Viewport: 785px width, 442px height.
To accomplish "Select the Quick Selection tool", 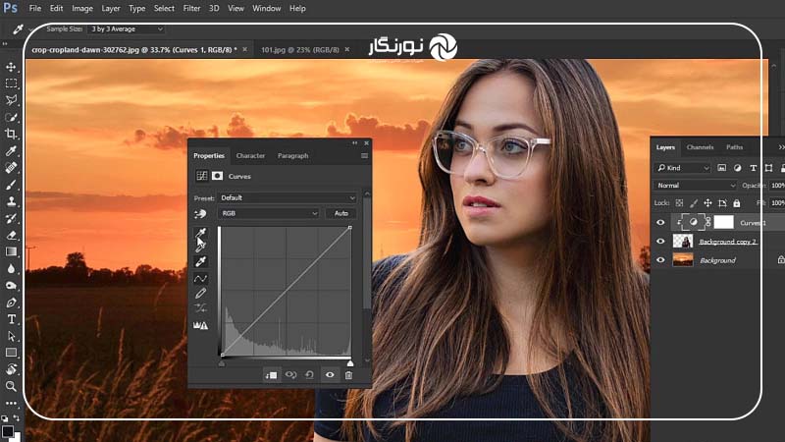I will [x=11, y=117].
